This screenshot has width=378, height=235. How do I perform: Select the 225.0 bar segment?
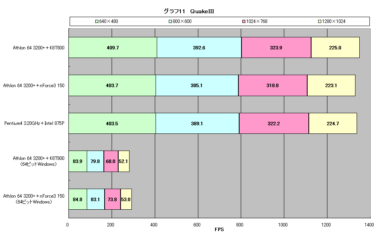pyautogui.click(x=335, y=47)
